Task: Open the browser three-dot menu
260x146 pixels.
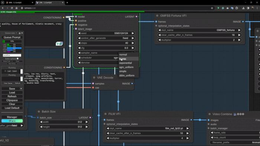Action: point(257,8)
